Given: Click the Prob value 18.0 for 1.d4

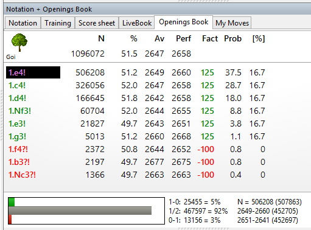Looking at the screenshot, I should point(234,98).
